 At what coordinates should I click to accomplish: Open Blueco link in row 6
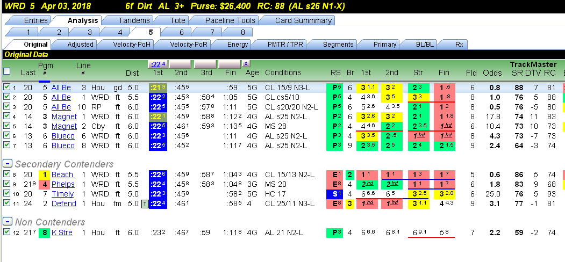coord(63,136)
